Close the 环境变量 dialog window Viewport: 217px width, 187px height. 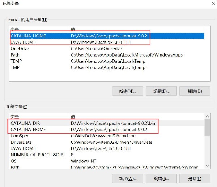[214, 4]
